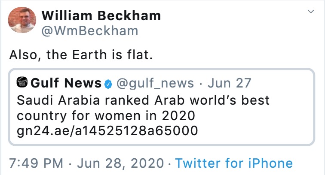
Task: Click the quoted tweet's Jun 27 date
Action: click(232, 83)
